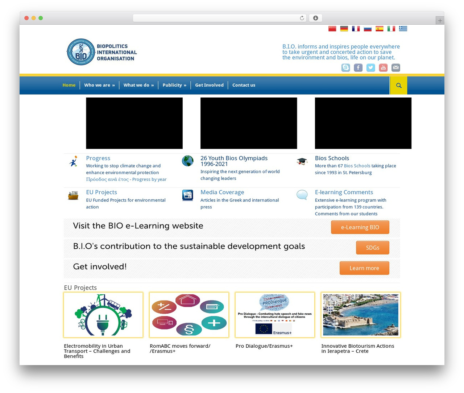This screenshot has height=393, width=464.
Task: Select the German flag language icon
Action: coord(344,29)
